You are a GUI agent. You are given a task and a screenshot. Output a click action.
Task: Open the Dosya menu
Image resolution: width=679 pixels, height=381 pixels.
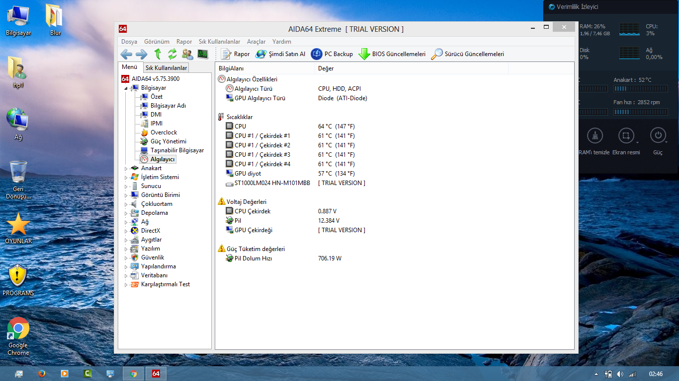129,42
